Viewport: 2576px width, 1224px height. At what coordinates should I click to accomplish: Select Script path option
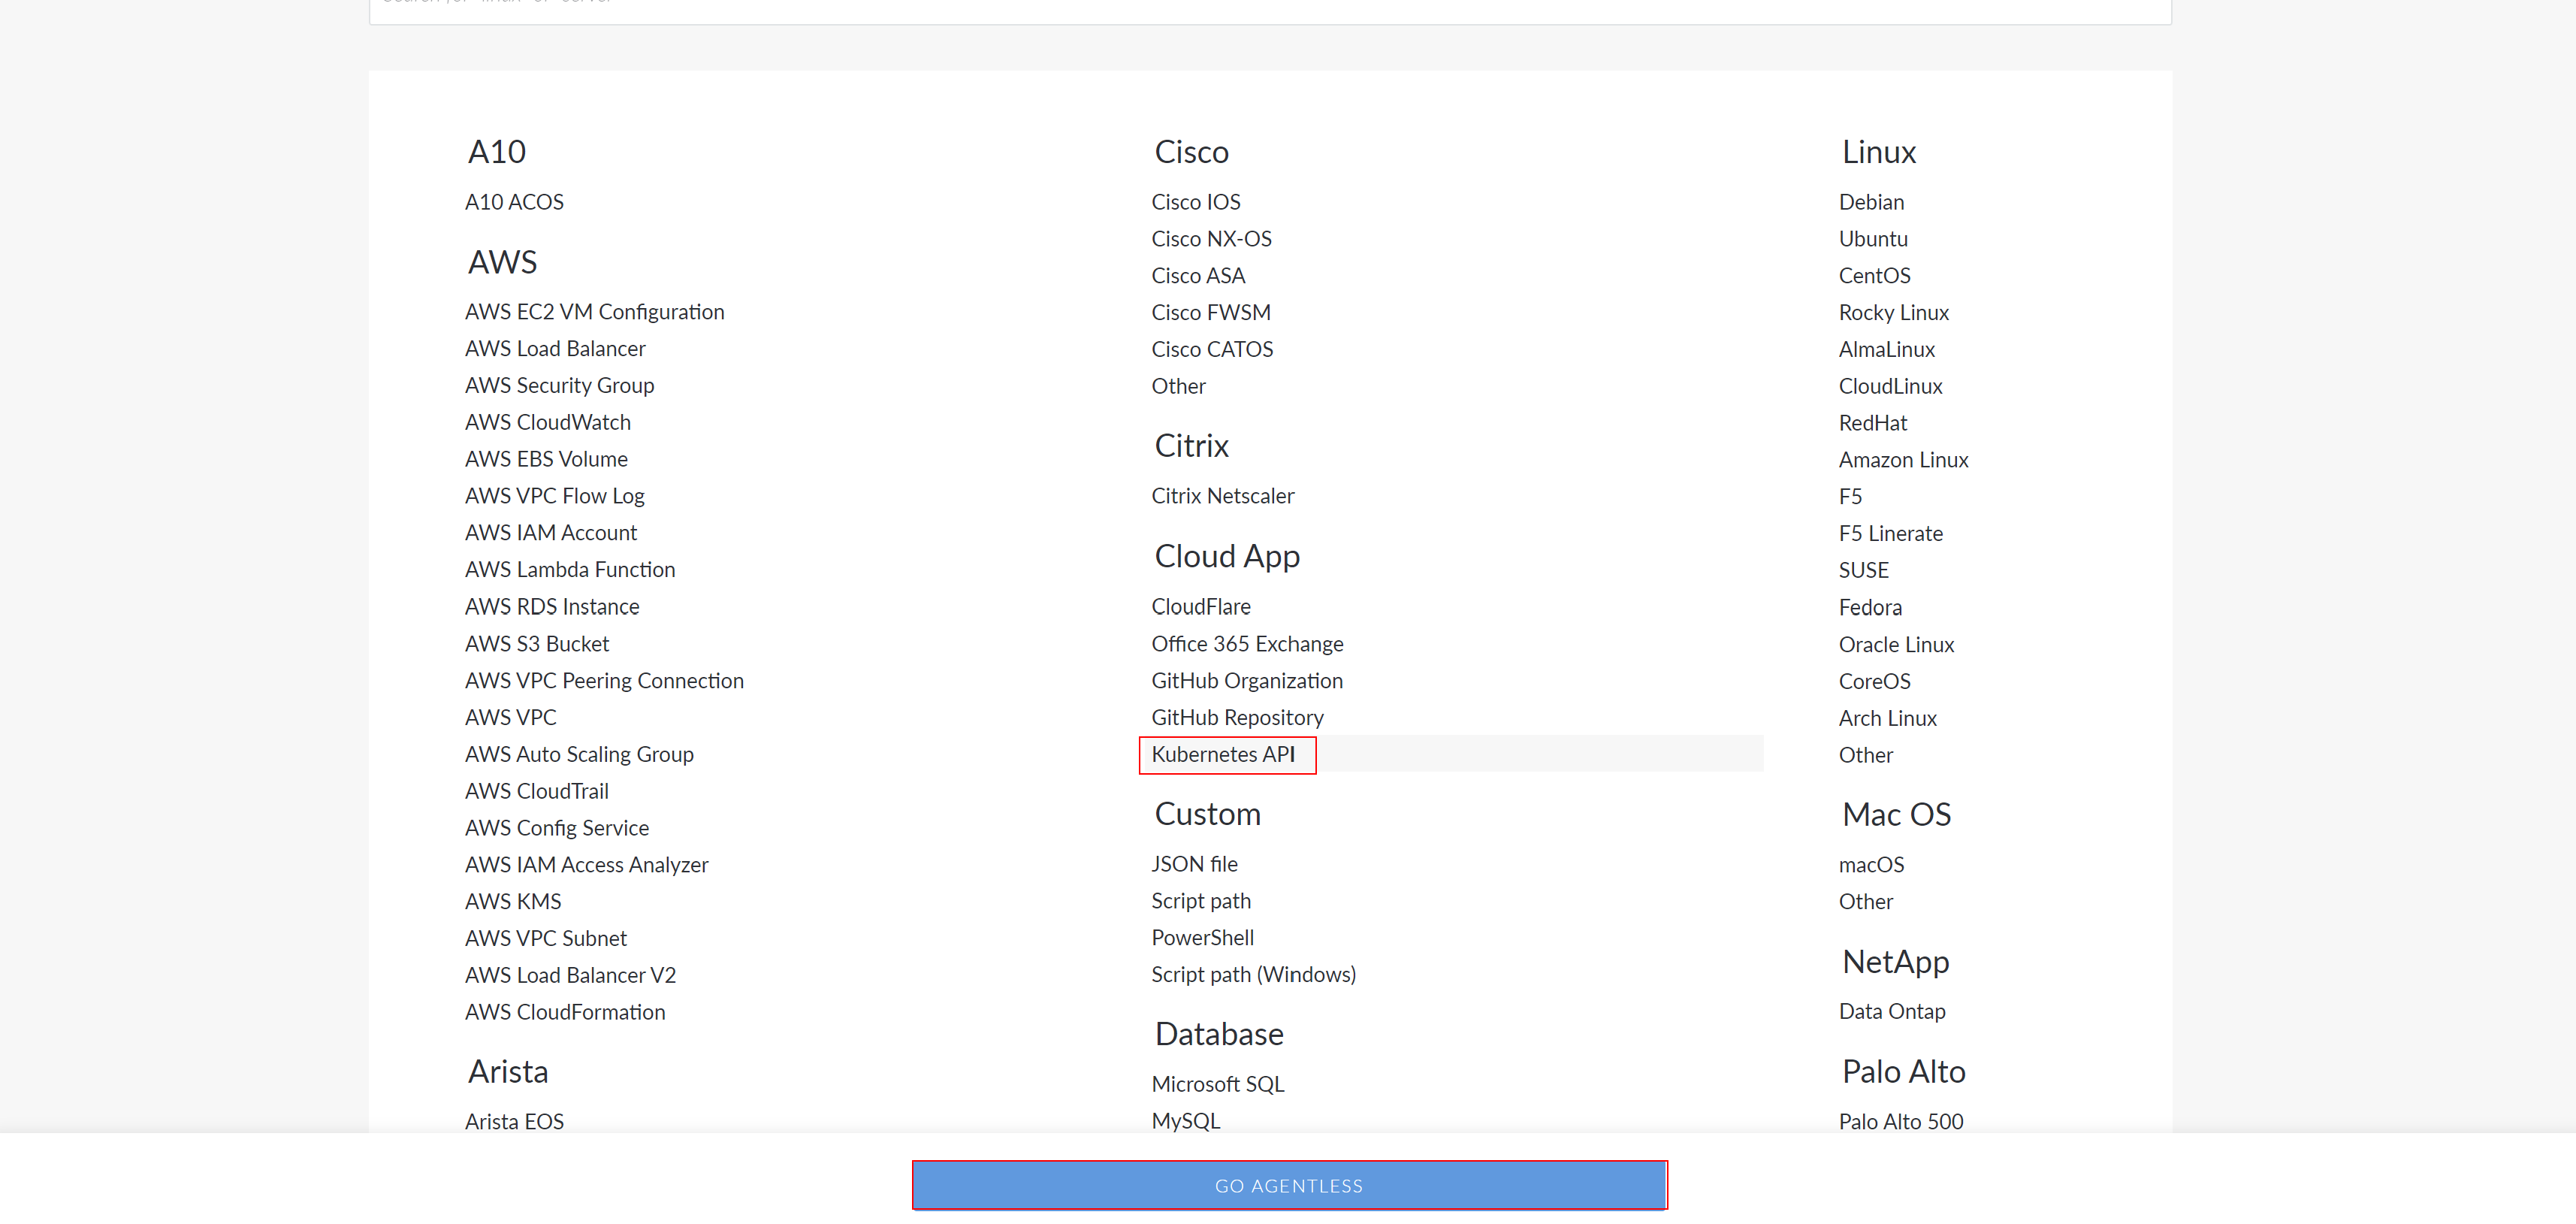pyautogui.click(x=1200, y=901)
